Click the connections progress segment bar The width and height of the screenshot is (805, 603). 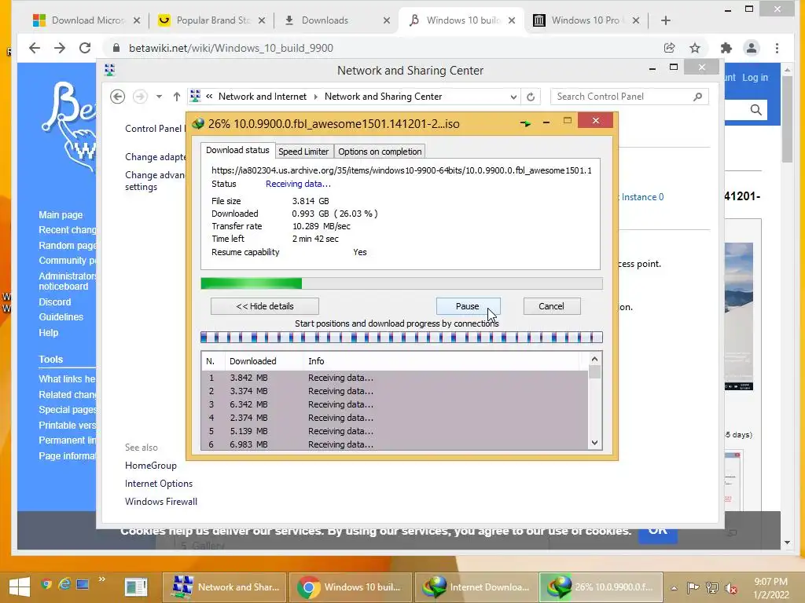pyautogui.click(x=401, y=338)
